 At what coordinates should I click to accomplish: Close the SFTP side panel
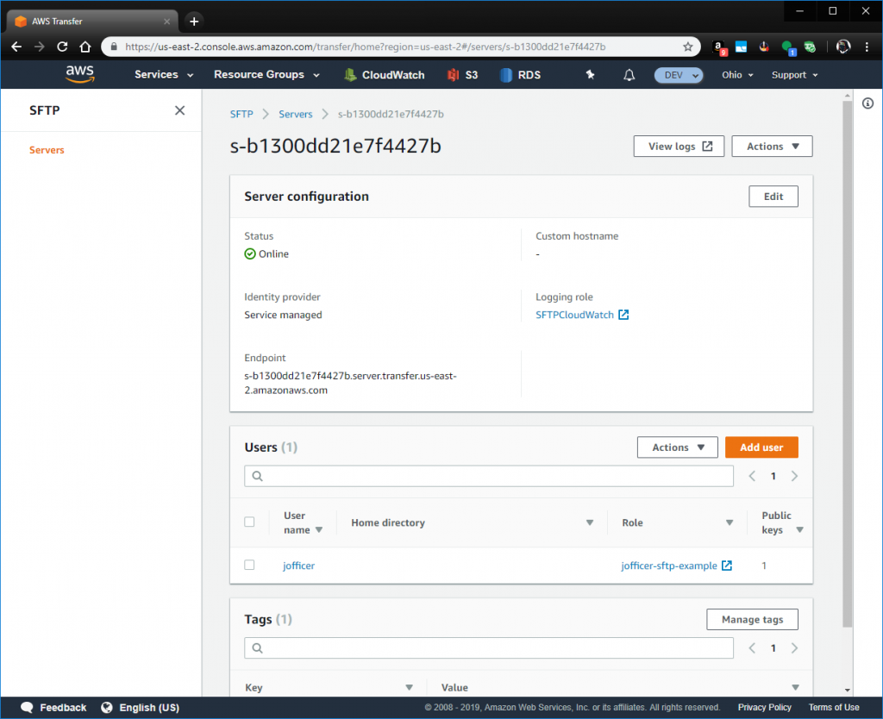click(179, 110)
